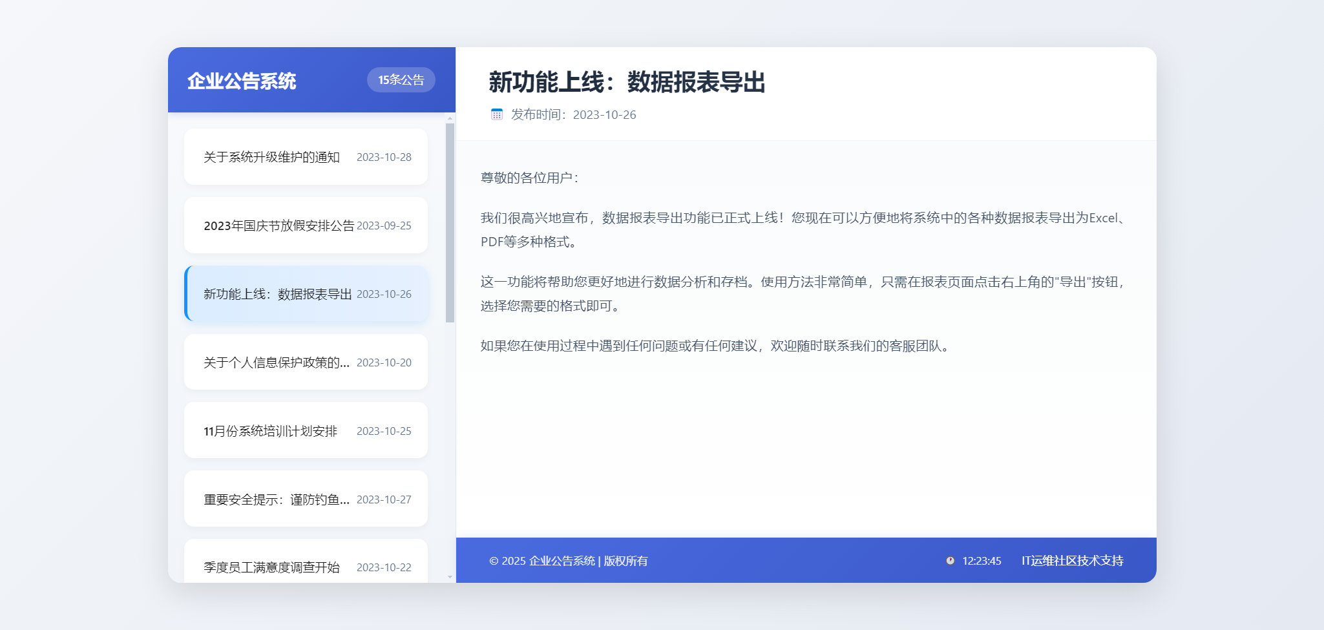This screenshot has width=1324, height=630.
Task: Open 关于系统升级维护的通知 announcement
Action: point(306,157)
